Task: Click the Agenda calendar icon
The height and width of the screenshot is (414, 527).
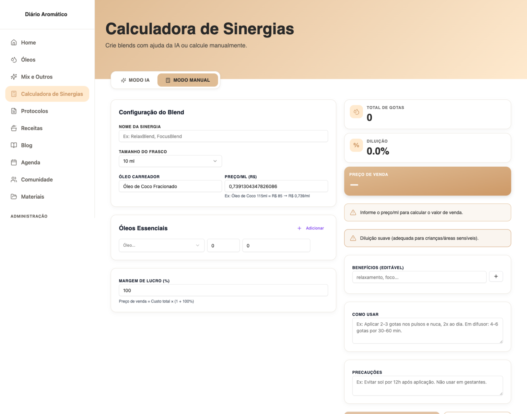Action: (x=14, y=163)
